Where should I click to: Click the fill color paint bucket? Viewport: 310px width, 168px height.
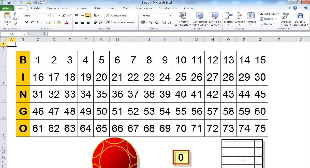click(x=59, y=22)
